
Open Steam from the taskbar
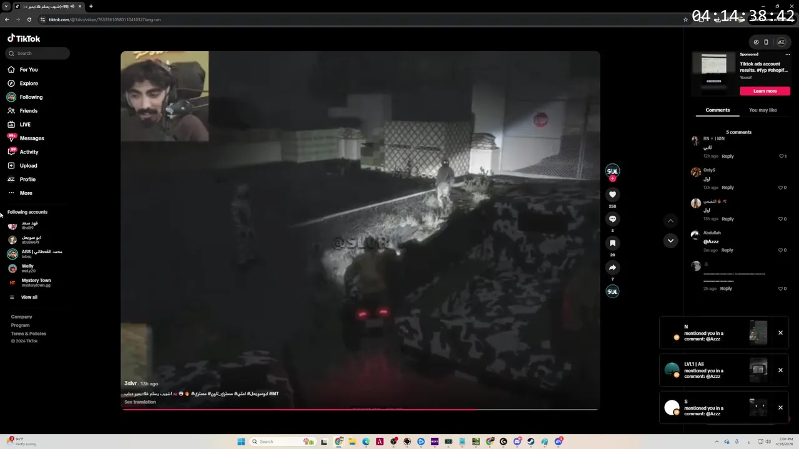[531, 442]
